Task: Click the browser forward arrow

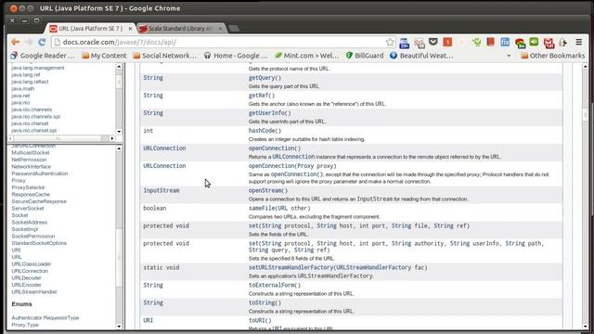Action: pyautogui.click(x=29, y=42)
